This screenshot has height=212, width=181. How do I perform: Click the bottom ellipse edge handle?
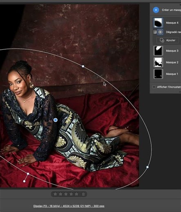pyautogui.click(x=28, y=174)
